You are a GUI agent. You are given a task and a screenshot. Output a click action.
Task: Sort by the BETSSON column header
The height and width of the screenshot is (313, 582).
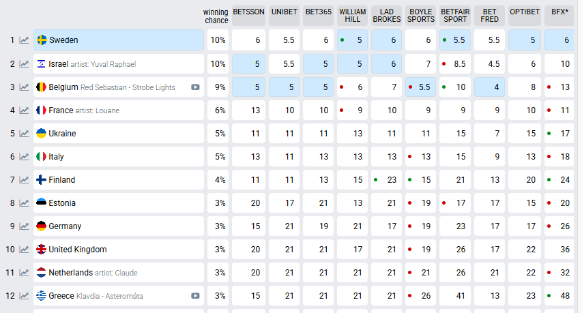(x=248, y=12)
